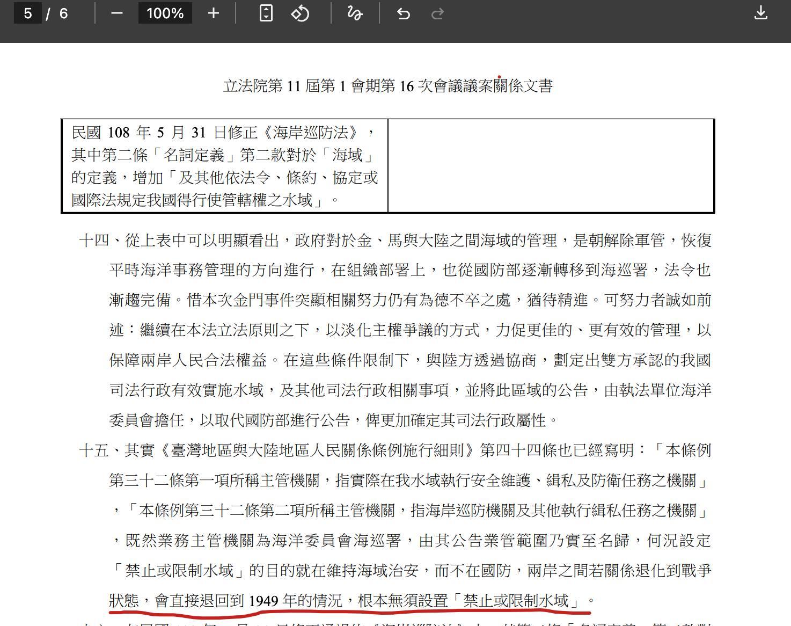This screenshot has width=791, height=626.
Task: Download the PDF document
Action: point(760,14)
